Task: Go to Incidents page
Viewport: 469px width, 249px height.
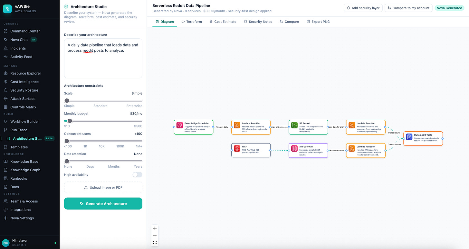Action: click(18, 48)
